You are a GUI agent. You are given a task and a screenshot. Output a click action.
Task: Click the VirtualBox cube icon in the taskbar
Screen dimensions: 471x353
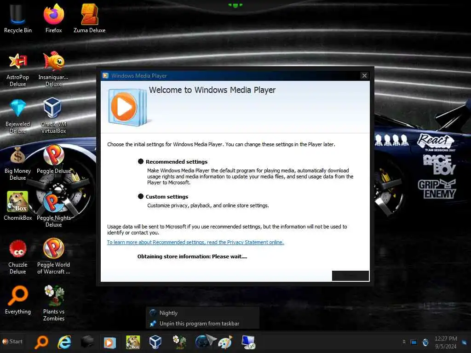[155, 342]
